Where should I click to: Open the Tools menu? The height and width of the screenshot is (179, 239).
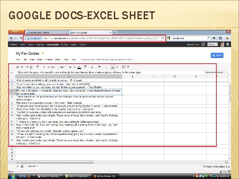tap(65, 60)
